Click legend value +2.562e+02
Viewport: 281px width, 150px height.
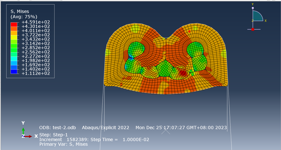click(x=36, y=52)
